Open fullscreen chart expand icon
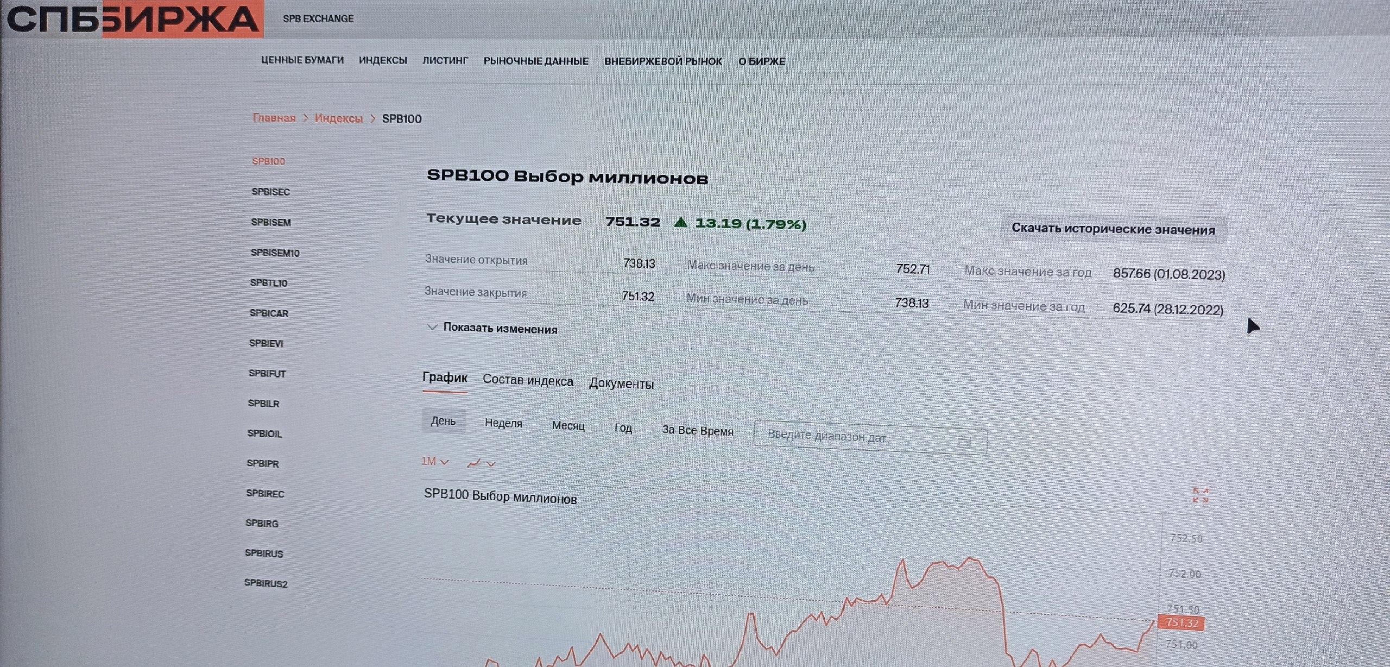This screenshot has height=667, width=1390. click(x=1200, y=495)
